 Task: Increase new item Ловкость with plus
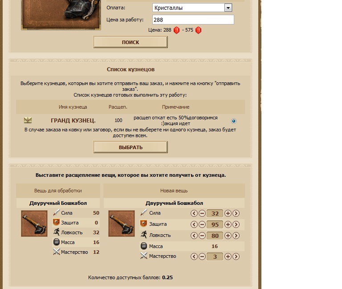pyautogui.click(x=228, y=236)
